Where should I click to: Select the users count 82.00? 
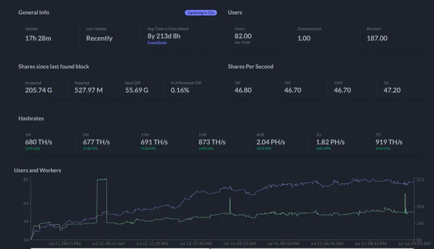coord(243,36)
